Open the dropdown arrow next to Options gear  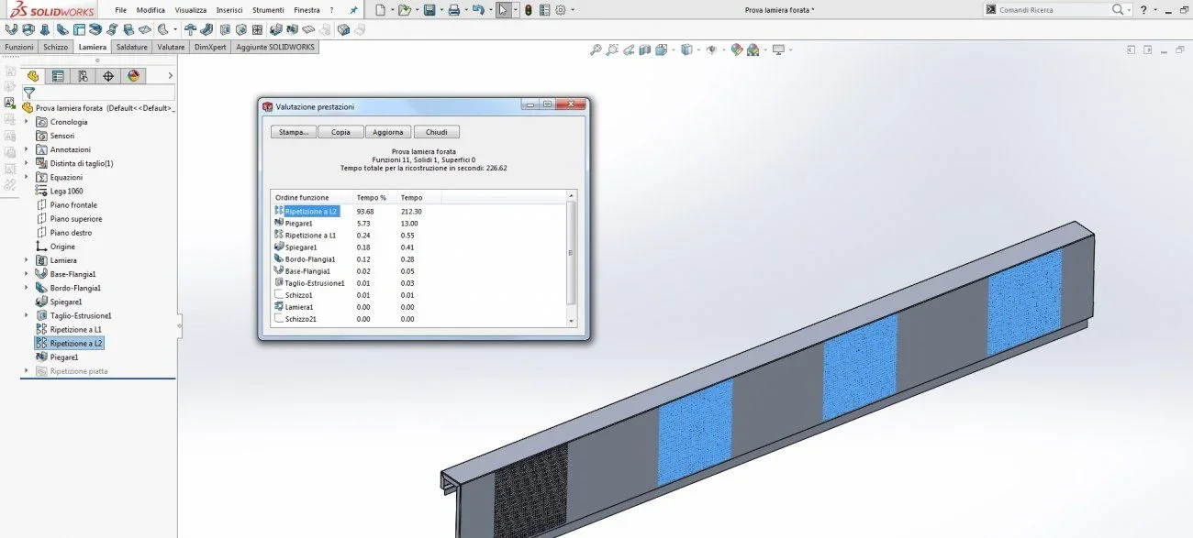pyautogui.click(x=573, y=10)
